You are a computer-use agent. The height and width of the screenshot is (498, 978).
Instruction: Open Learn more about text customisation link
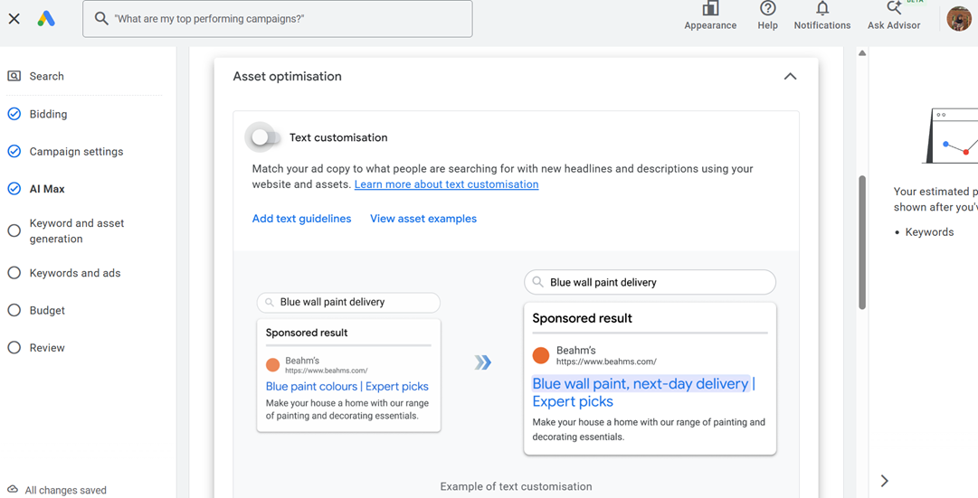coord(446,184)
